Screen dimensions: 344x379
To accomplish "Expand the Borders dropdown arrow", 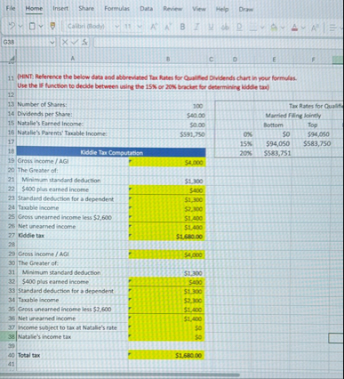I will pos(262,28).
